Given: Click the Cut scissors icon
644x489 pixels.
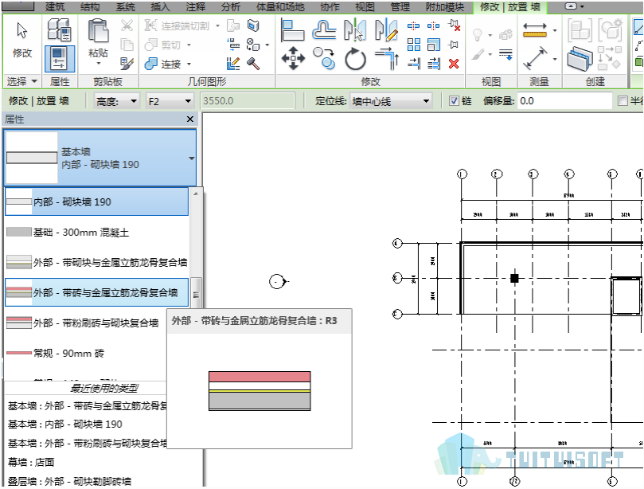Looking at the screenshot, I should point(127,25).
